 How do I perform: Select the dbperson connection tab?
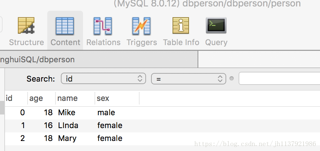coord(99,60)
